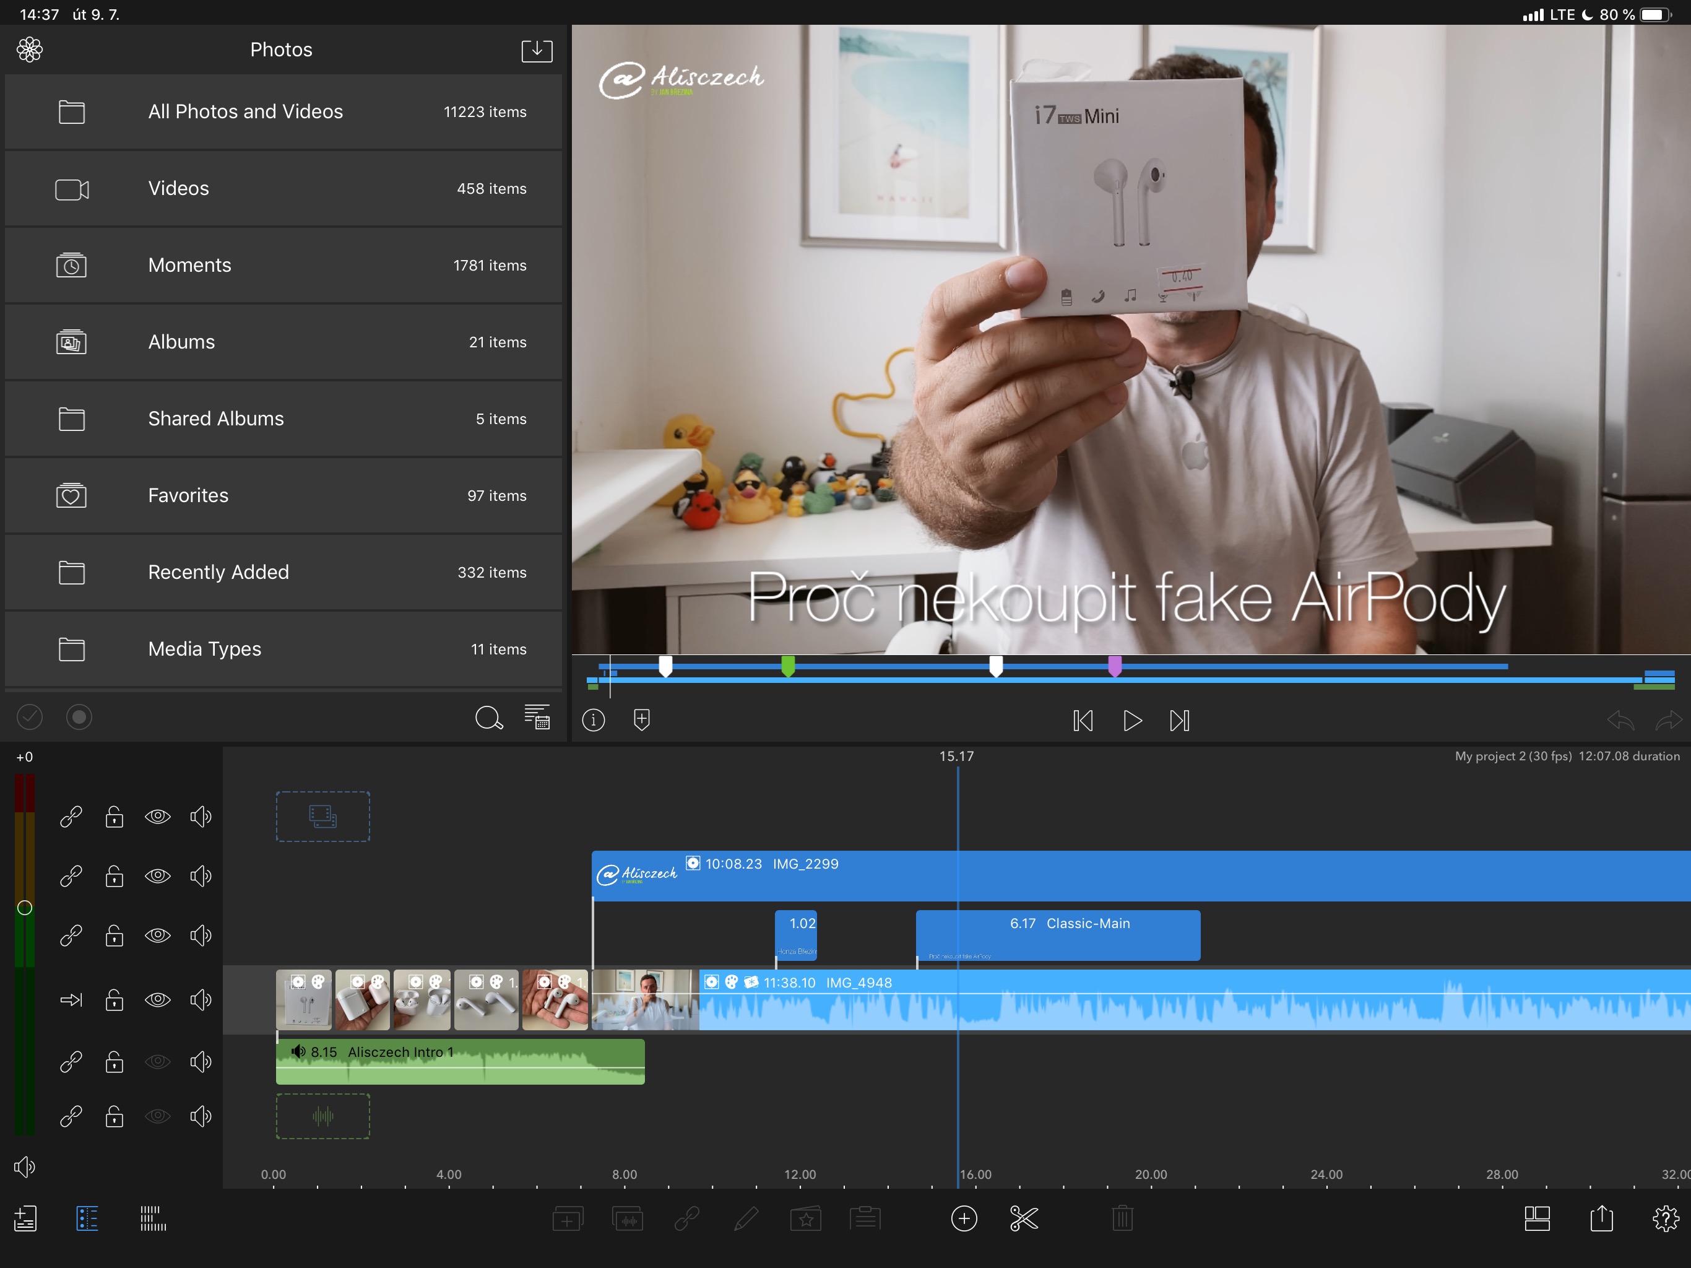Open the add track icon at bottom left
Viewport: 1691px width, 1268px height.
pos(25,1218)
